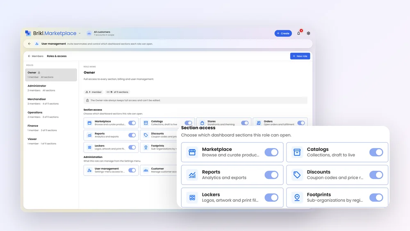Click Discounts tag icon in enlarged panel
The image size is (410, 231).
(x=297, y=175)
